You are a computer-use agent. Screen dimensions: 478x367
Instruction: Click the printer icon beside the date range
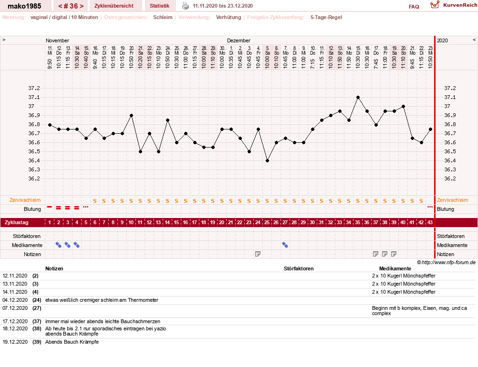click(x=186, y=6)
